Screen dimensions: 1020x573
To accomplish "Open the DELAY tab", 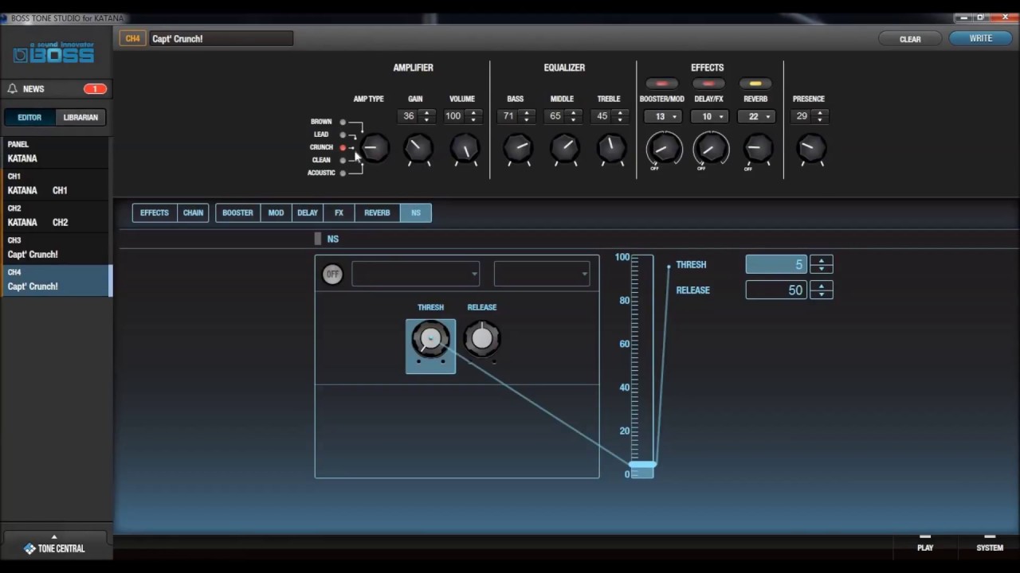I will coord(308,212).
